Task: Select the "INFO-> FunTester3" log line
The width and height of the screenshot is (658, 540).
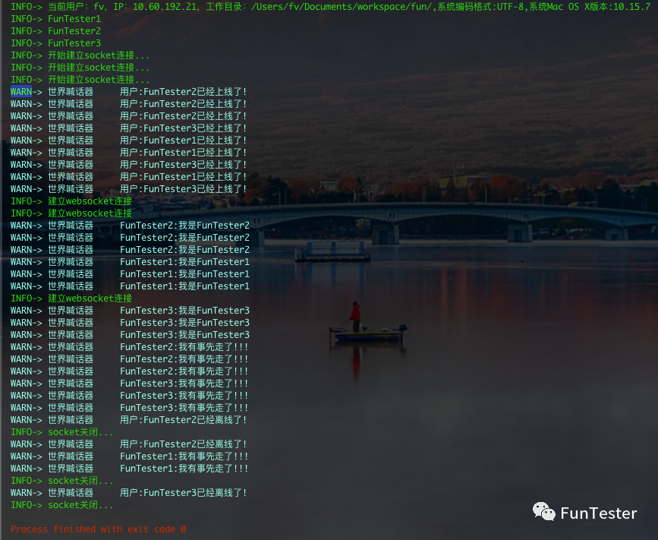Action: point(55,43)
